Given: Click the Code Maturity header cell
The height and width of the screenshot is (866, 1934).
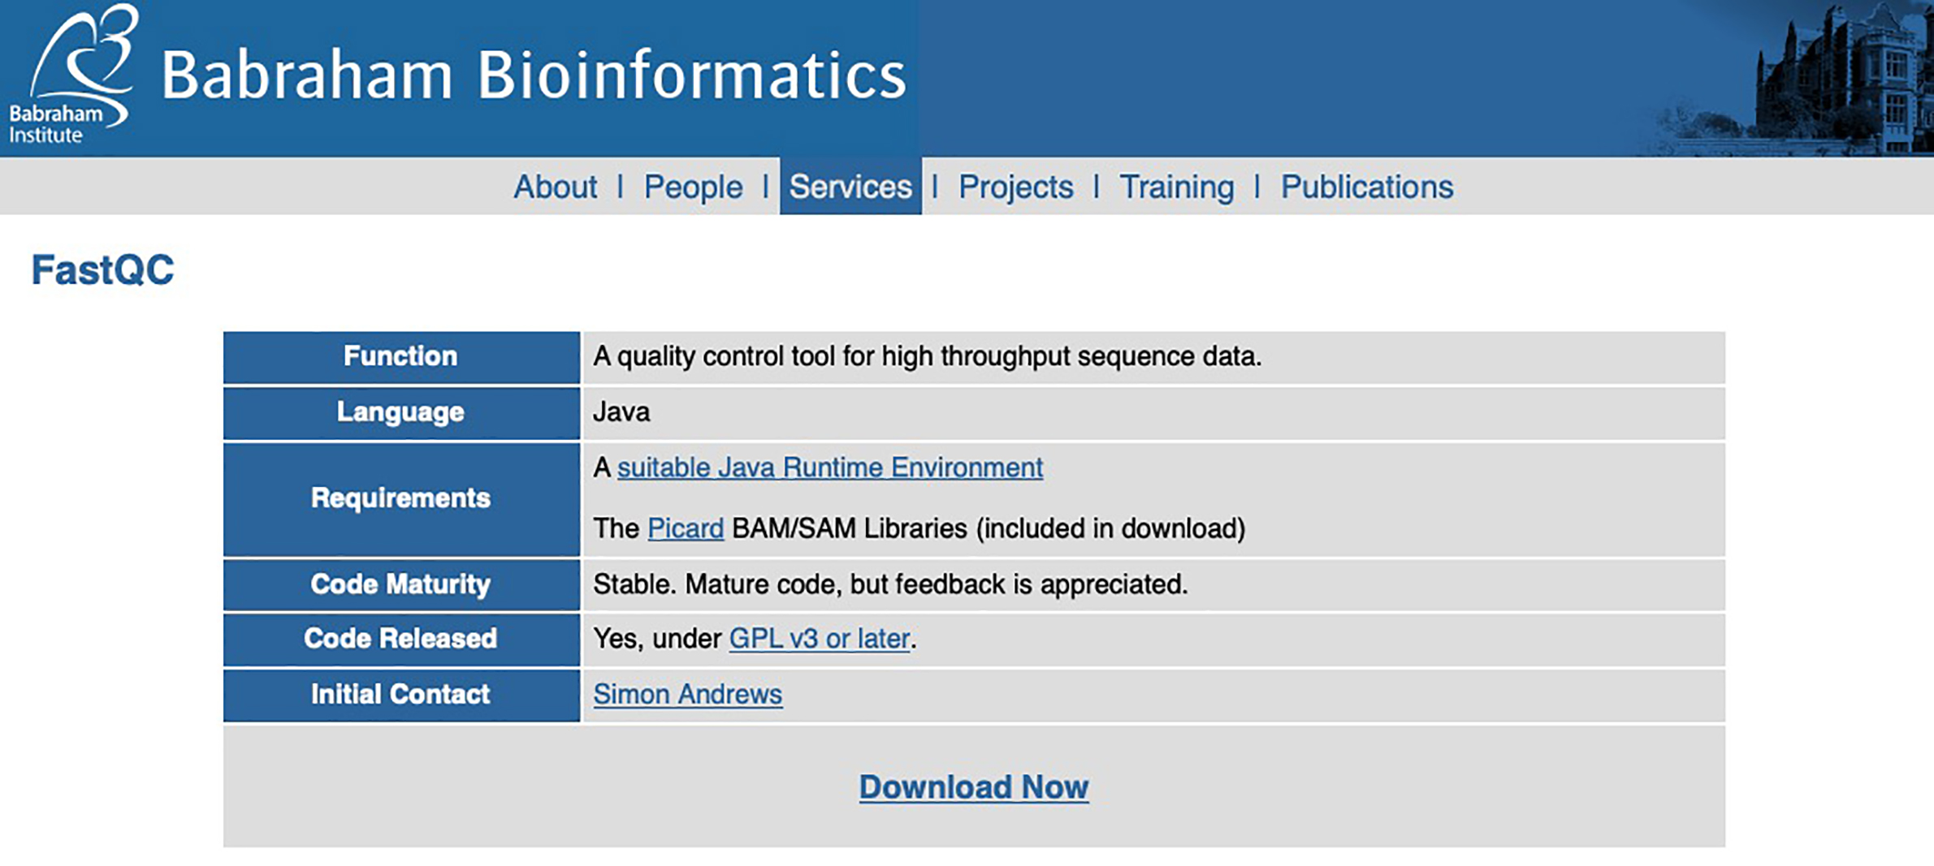Looking at the screenshot, I should [x=401, y=585].
